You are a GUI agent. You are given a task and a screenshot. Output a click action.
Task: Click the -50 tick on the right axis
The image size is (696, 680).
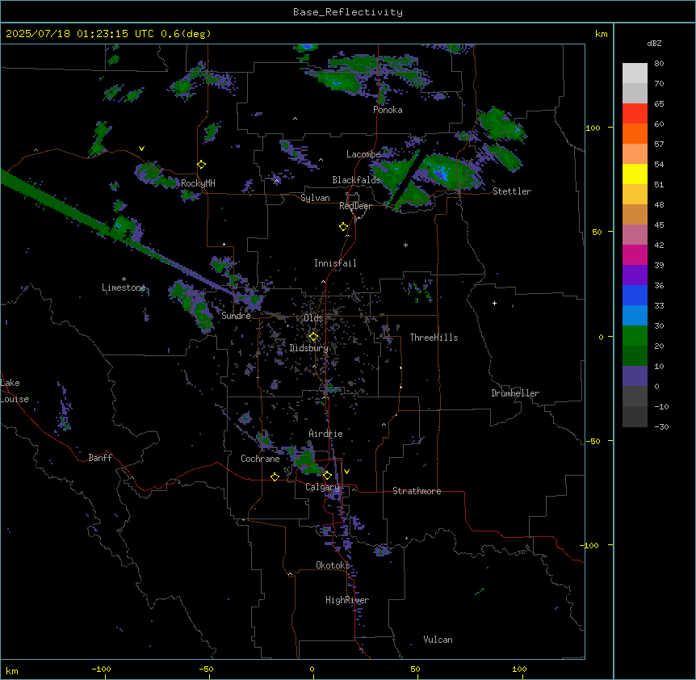click(593, 441)
